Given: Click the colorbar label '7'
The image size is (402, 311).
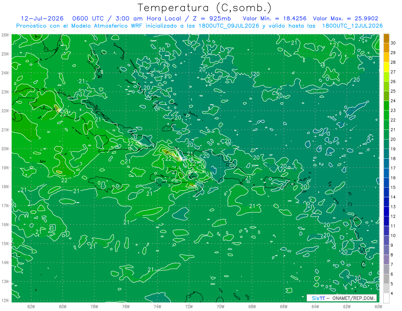Looking at the screenshot, I should 392,264.
